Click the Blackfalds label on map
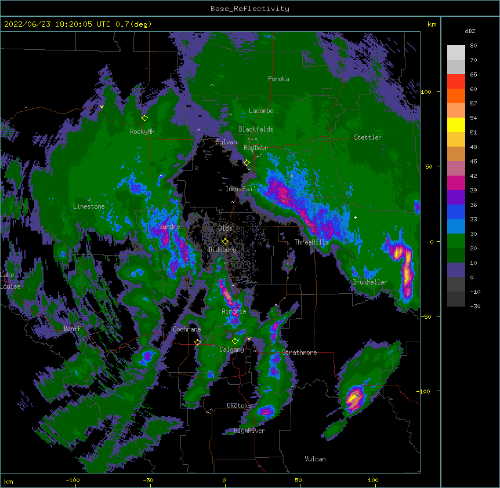Viewport: 500px width, 488px height. [x=256, y=129]
